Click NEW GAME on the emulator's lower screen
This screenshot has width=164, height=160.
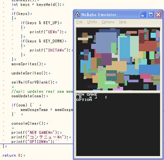[x=87, y=94]
